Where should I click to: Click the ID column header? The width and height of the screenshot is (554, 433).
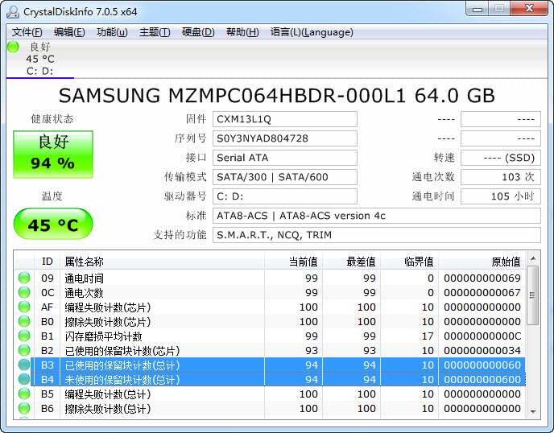[x=47, y=262]
